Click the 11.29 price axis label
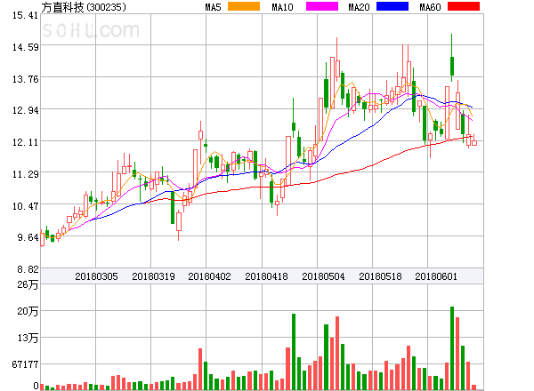The height and width of the screenshot is (391, 534). click(25, 174)
